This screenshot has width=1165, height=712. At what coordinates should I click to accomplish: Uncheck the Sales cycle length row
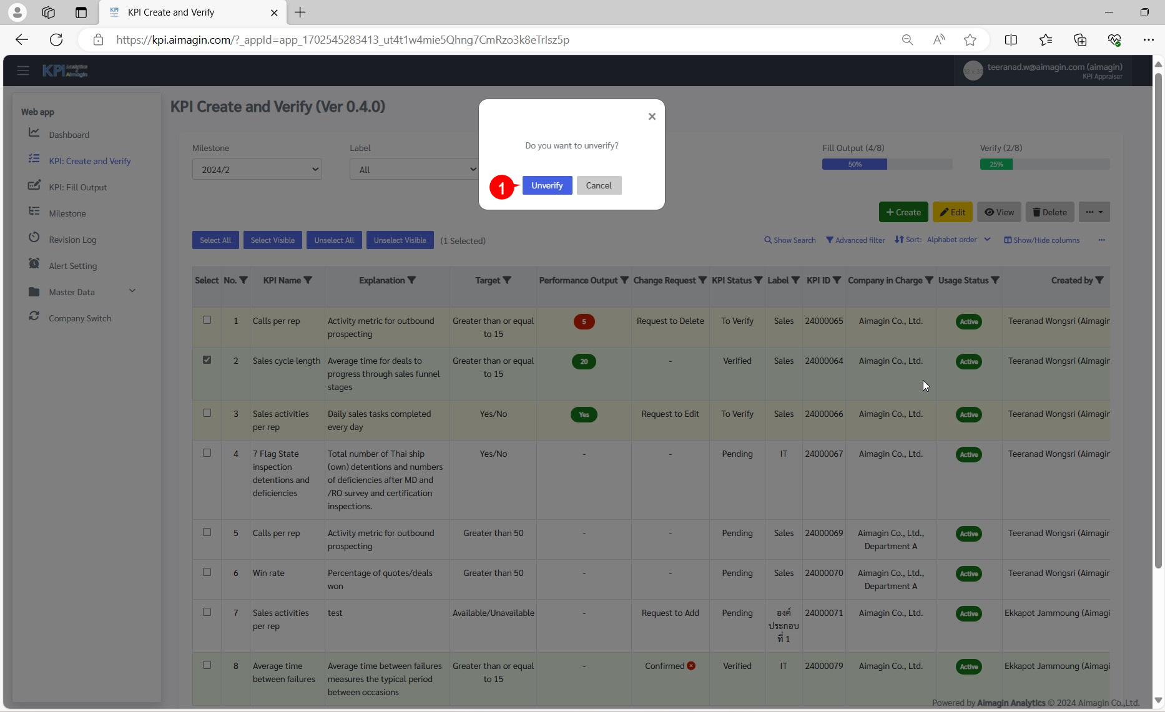(207, 359)
